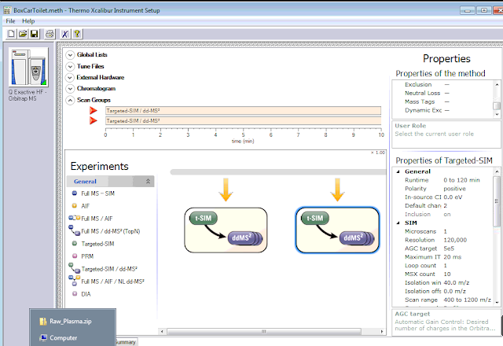Click the Print toolbar icon
Screen dimensions: 503x346
[x=50, y=34]
